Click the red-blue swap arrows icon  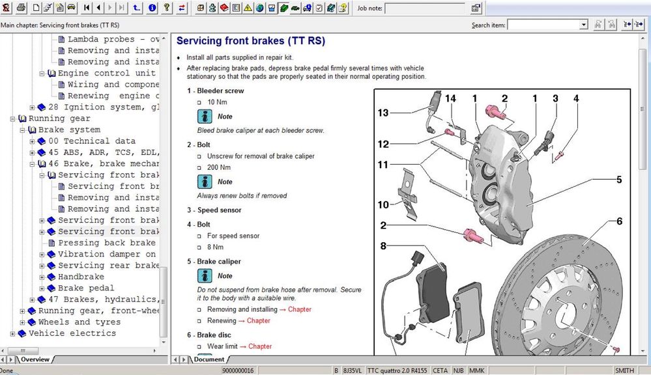[182, 7]
